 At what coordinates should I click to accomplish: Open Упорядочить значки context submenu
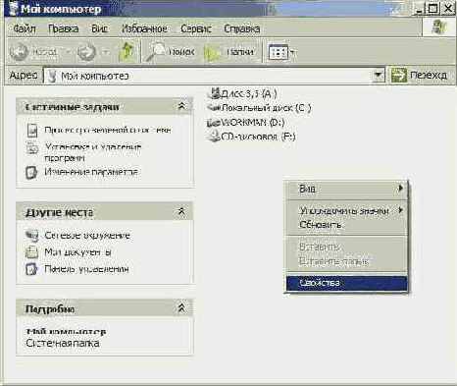click(346, 210)
